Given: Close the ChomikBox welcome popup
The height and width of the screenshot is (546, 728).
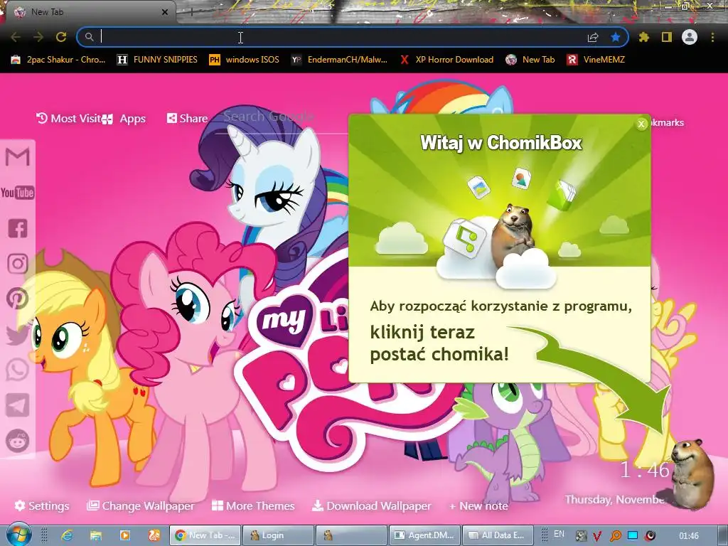Looking at the screenshot, I should [641, 124].
